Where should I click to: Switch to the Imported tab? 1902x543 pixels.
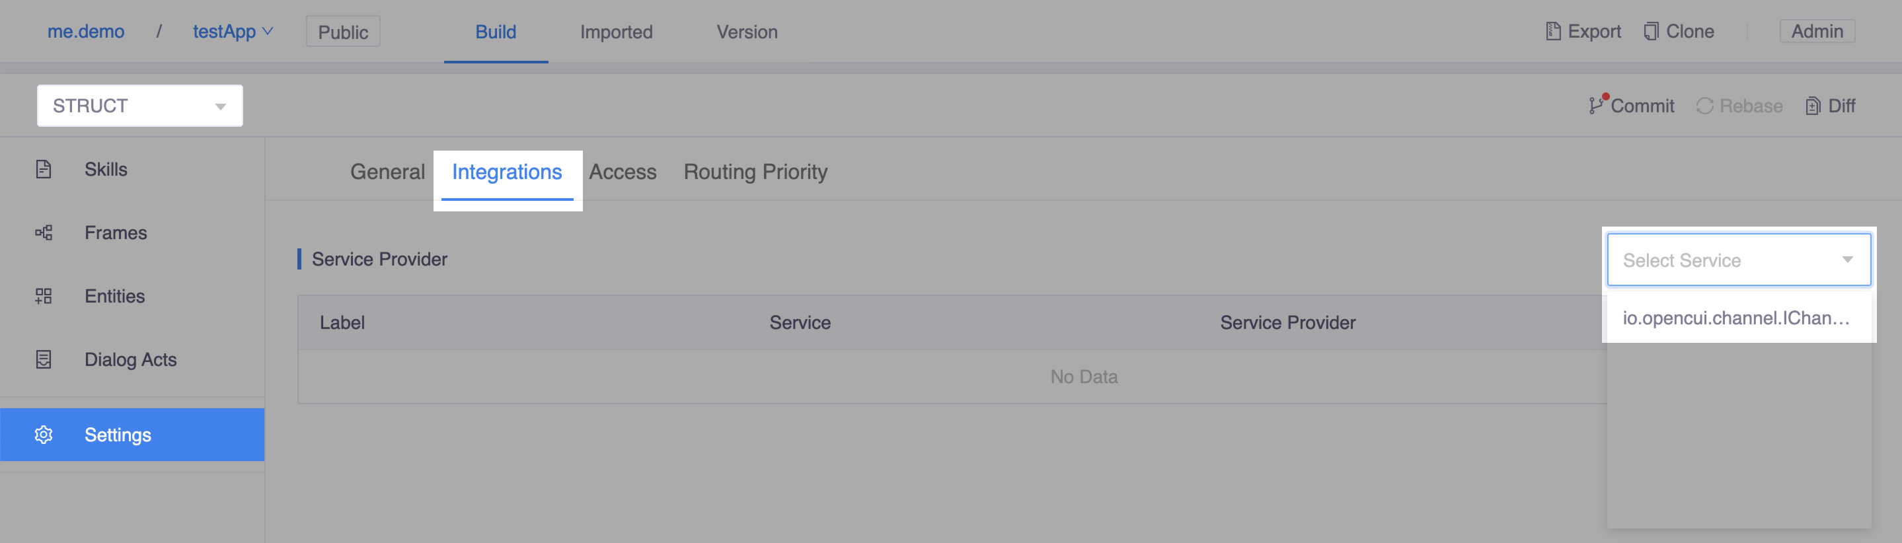617,32
